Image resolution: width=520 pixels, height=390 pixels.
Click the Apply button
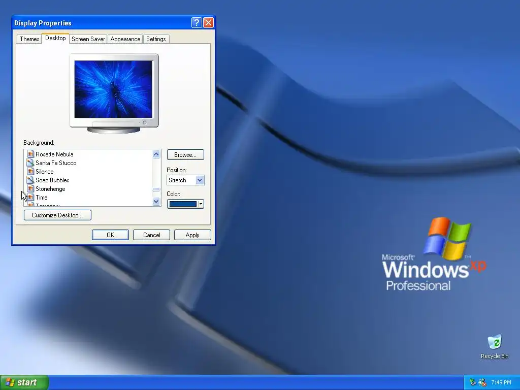pyautogui.click(x=192, y=235)
